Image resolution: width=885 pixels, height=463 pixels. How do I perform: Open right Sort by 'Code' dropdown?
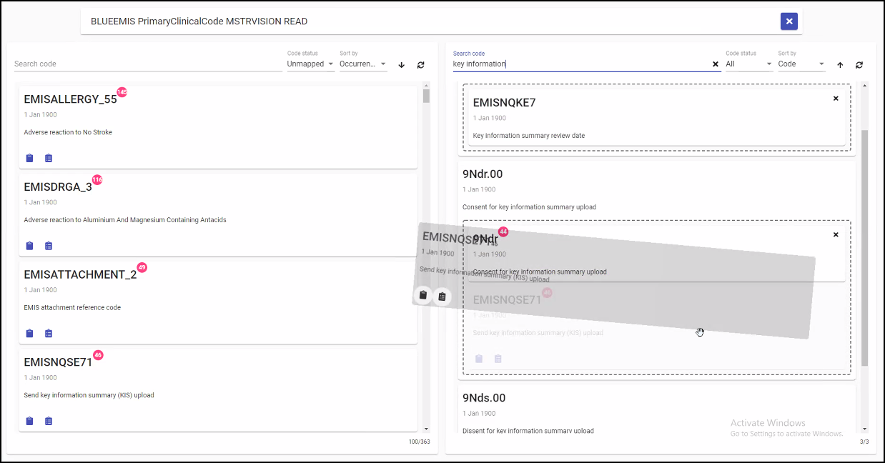[801, 64]
